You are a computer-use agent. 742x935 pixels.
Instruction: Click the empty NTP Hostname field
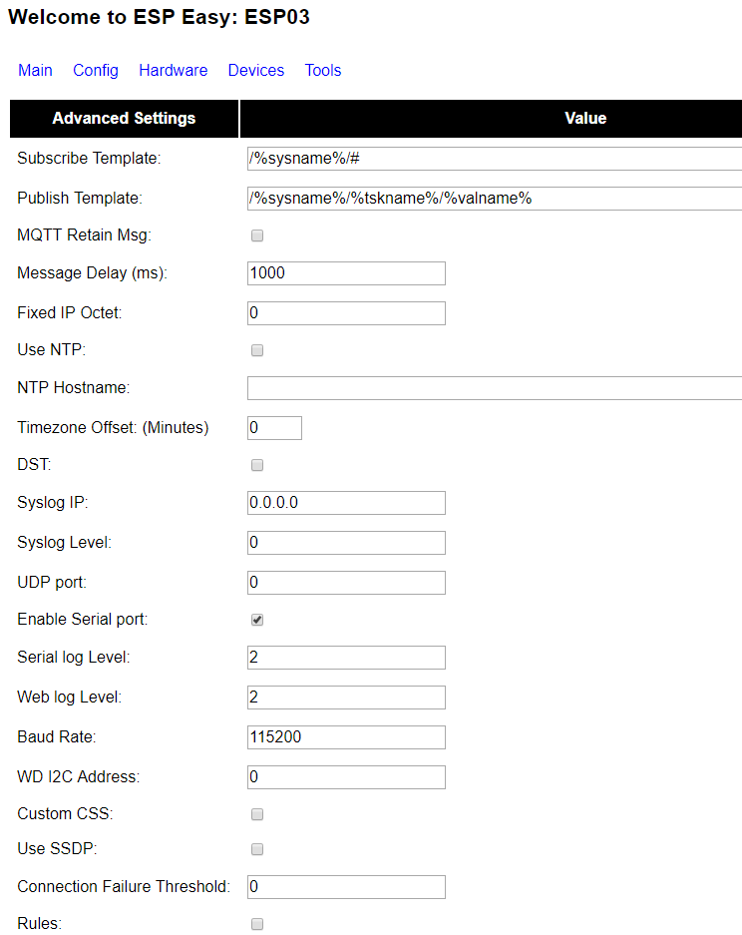495,388
